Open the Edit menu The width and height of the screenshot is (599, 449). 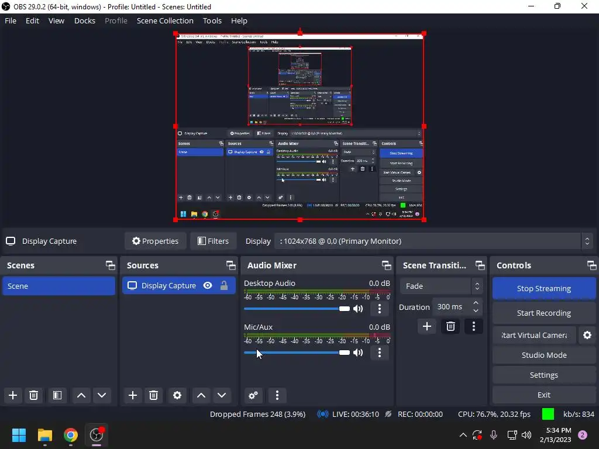tap(33, 20)
